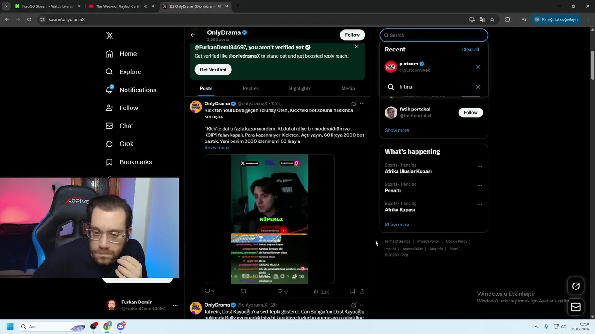
Task: Open options for Penaltı trend
Action: (480, 185)
